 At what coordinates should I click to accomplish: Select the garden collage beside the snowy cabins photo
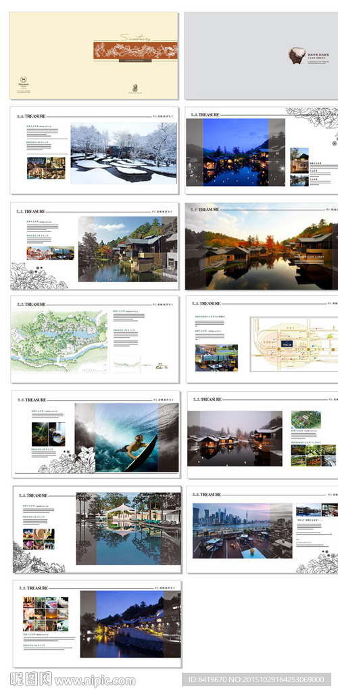pos(313,455)
